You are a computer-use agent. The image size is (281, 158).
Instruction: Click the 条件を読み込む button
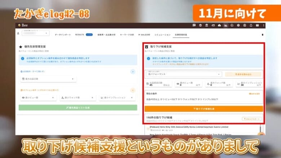tap(243, 74)
